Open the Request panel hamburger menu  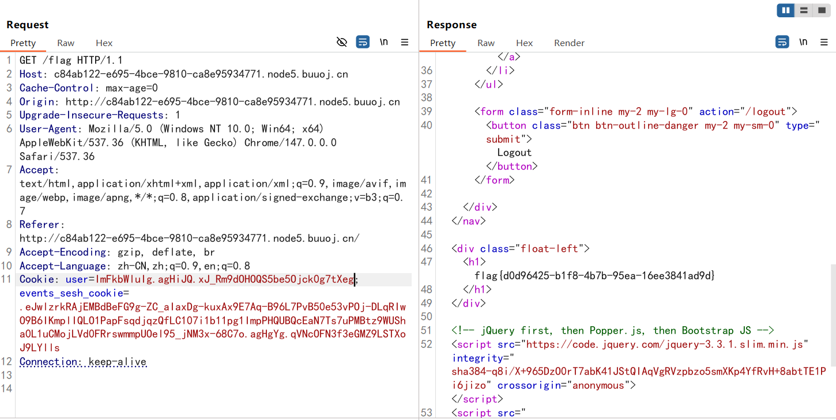pos(405,42)
